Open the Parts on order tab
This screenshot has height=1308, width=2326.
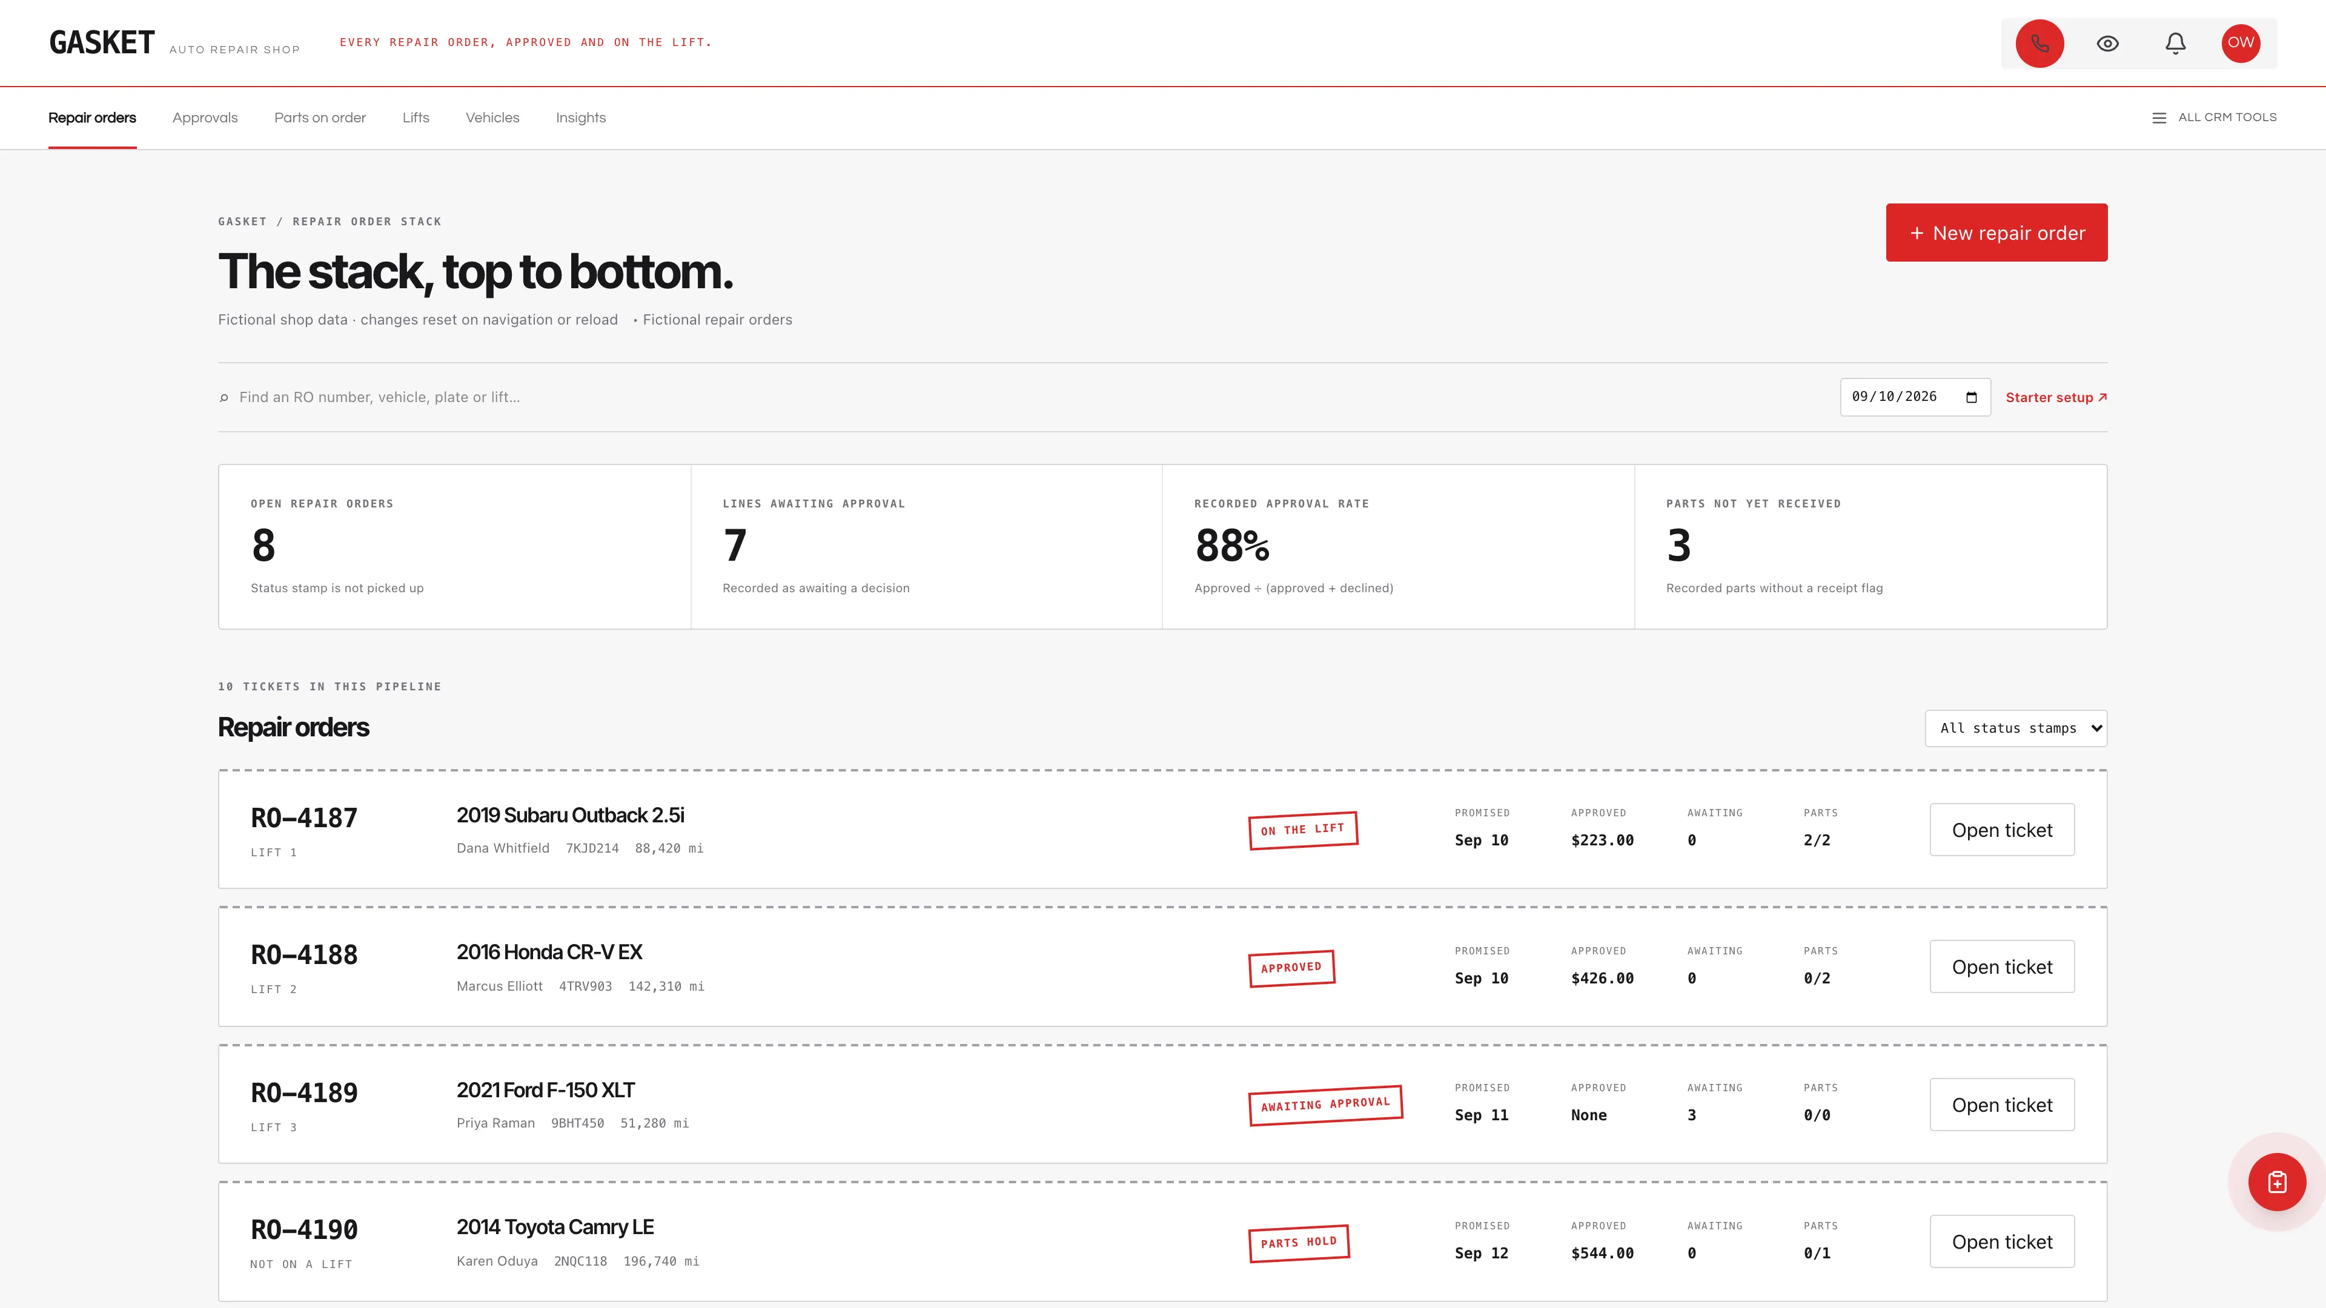[320, 118]
